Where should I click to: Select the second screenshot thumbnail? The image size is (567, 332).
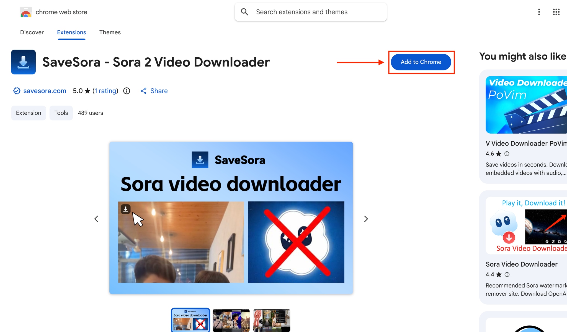tap(231, 320)
